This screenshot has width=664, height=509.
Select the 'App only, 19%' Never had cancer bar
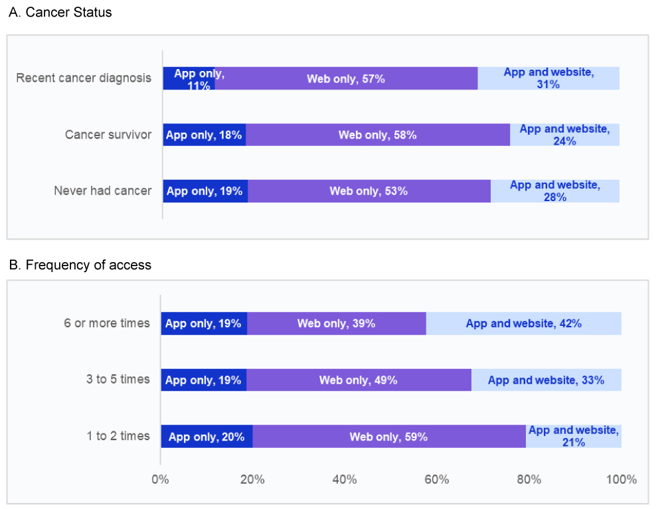(205, 191)
